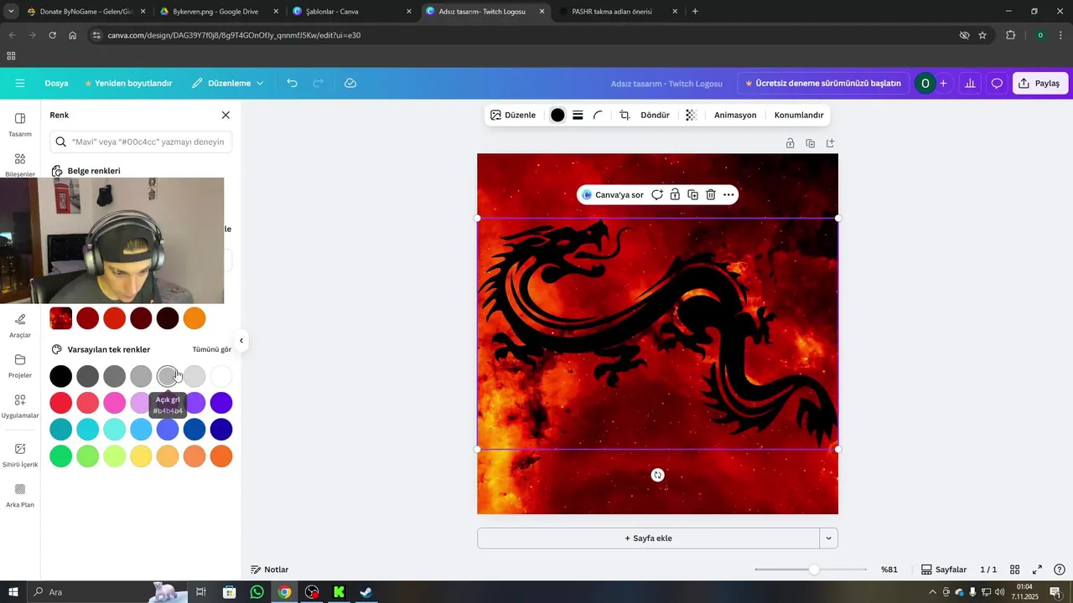This screenshot has width=1073, height=603.
Task: Click Düzenle in the image toolbar
Action: click(x=513, y=115)
